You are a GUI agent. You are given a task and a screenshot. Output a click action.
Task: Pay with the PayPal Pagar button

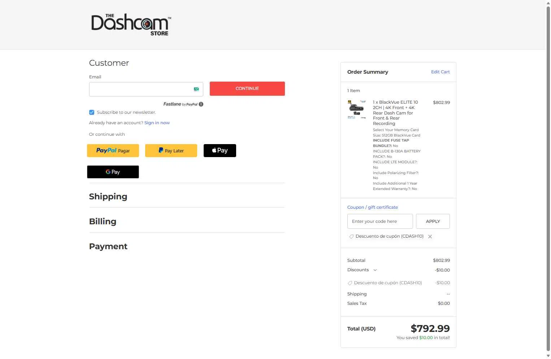[x=113, y=151]
